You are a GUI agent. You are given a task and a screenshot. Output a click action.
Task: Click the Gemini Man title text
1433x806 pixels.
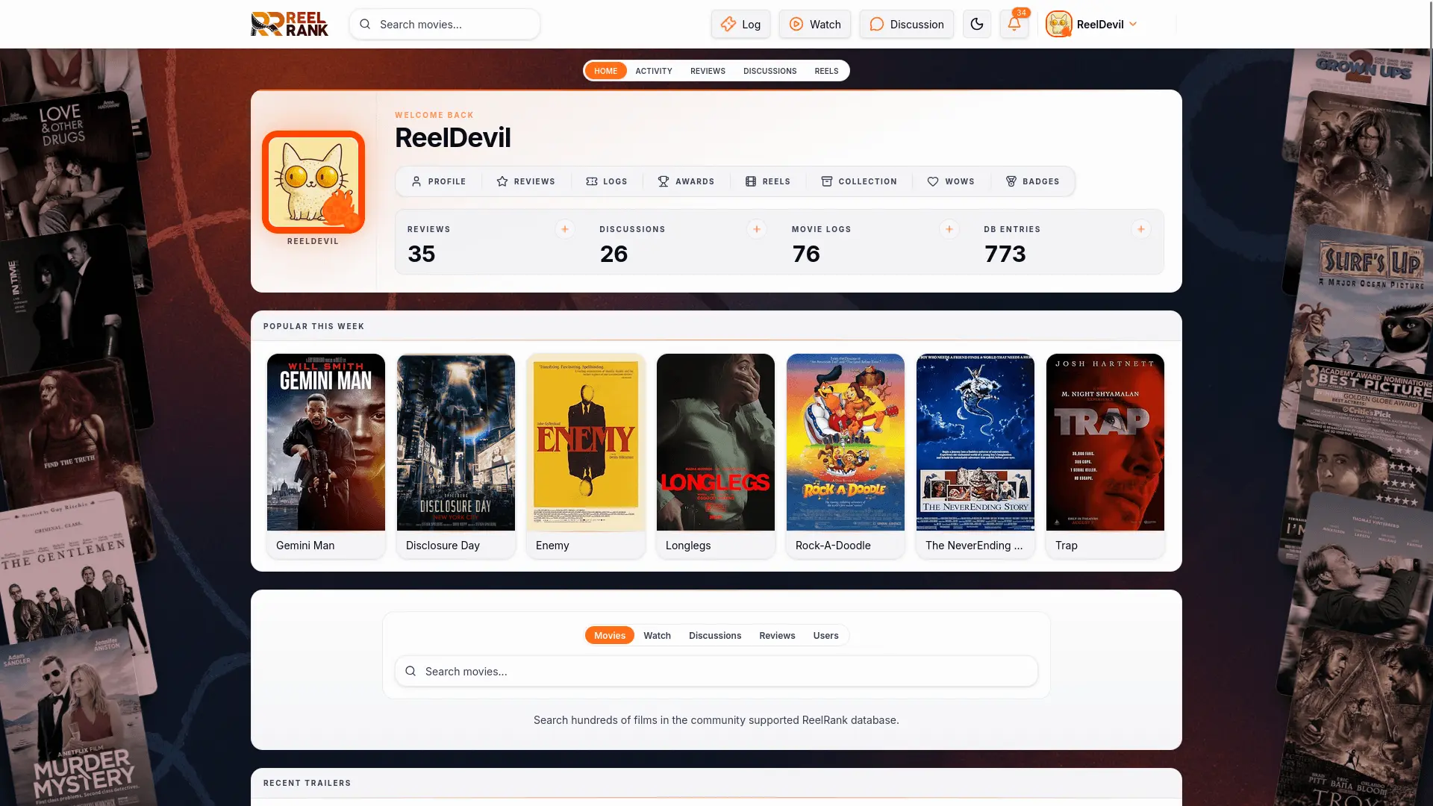305,546
